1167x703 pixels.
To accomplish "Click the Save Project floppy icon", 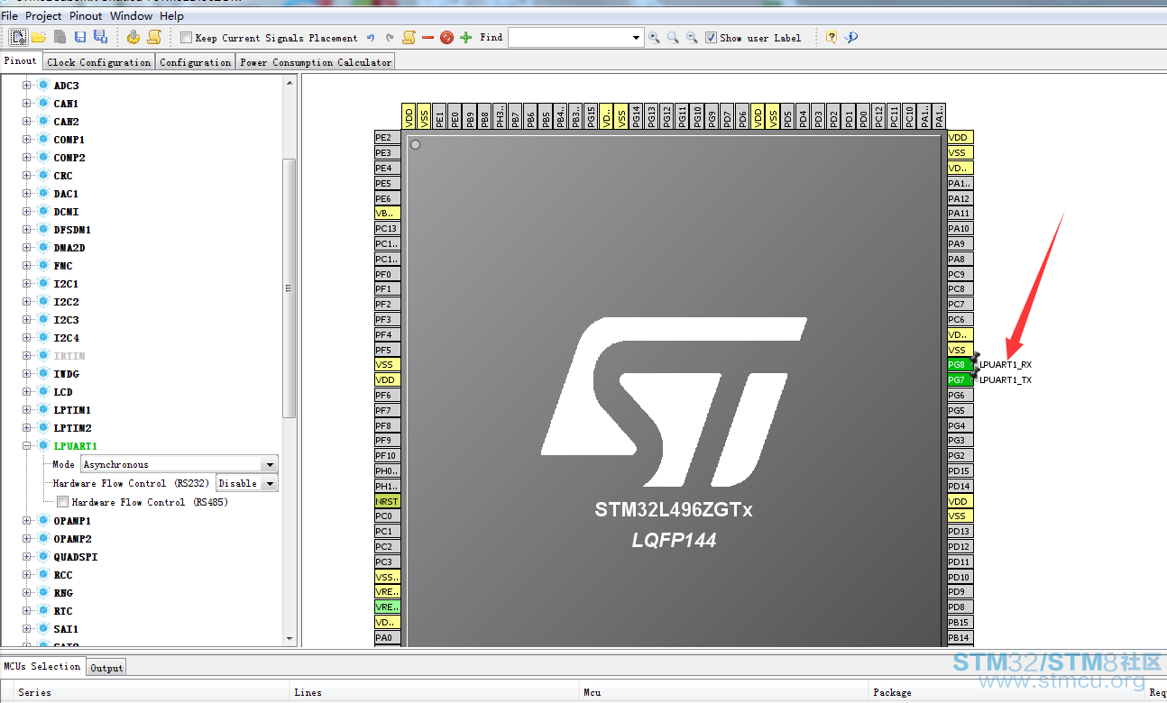I will click(x=80, y=37).
